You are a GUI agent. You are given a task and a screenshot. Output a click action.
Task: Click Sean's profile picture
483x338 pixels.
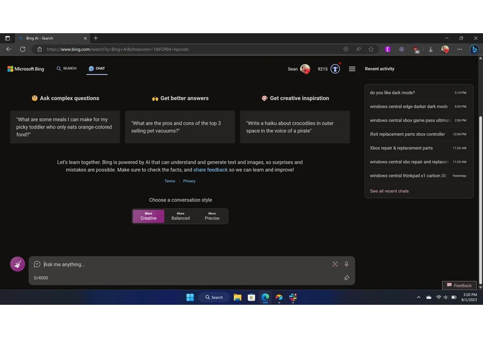click(x=305, y=69)
